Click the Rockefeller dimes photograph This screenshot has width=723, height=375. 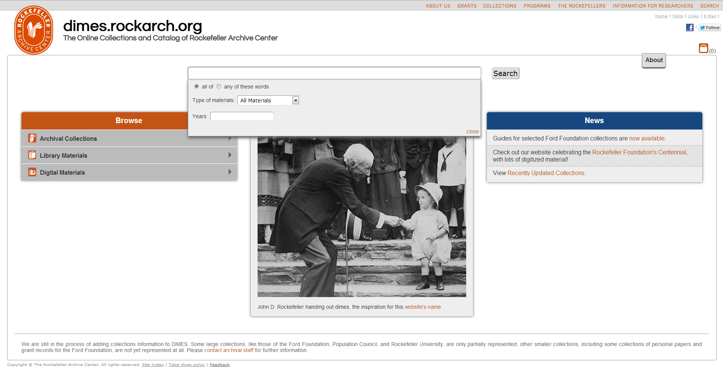tap(361, 216)
